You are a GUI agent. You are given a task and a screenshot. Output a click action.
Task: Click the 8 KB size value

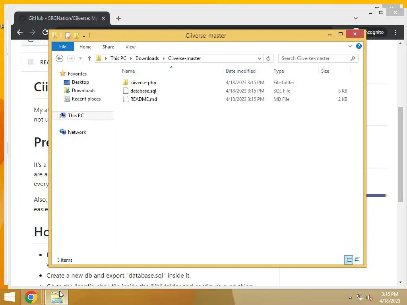click(x=343, y=91)
